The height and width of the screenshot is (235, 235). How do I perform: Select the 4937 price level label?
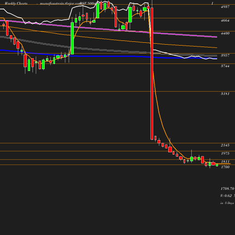click(x=225, y=7)
